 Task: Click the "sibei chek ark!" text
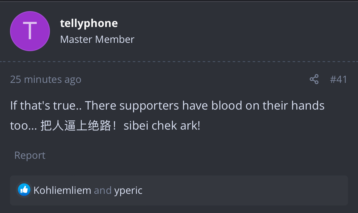coord(162,126)
